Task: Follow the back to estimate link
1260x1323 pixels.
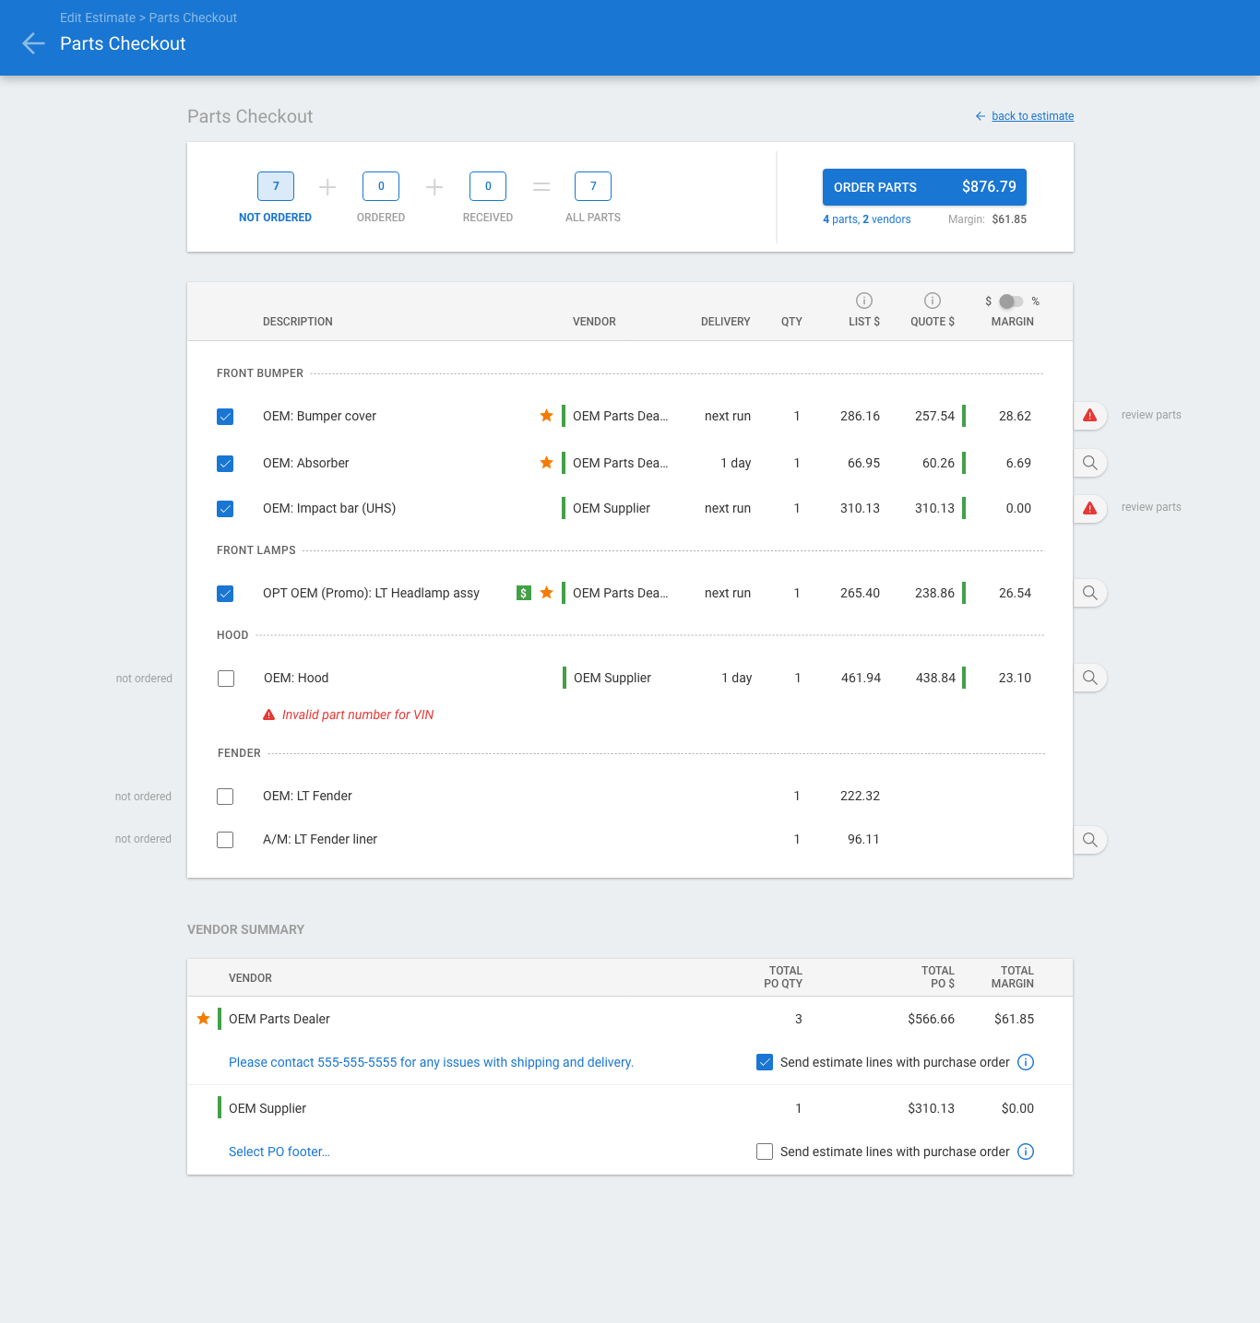Action: coord(1032,116)
